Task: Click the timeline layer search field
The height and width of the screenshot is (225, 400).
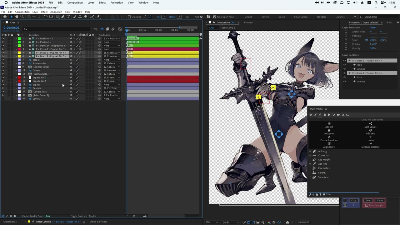Action: tap(56, 29)
